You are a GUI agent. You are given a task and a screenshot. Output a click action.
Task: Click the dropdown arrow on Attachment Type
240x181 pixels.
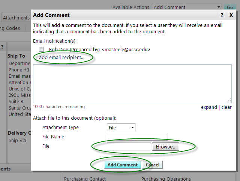tap(132, 128)
